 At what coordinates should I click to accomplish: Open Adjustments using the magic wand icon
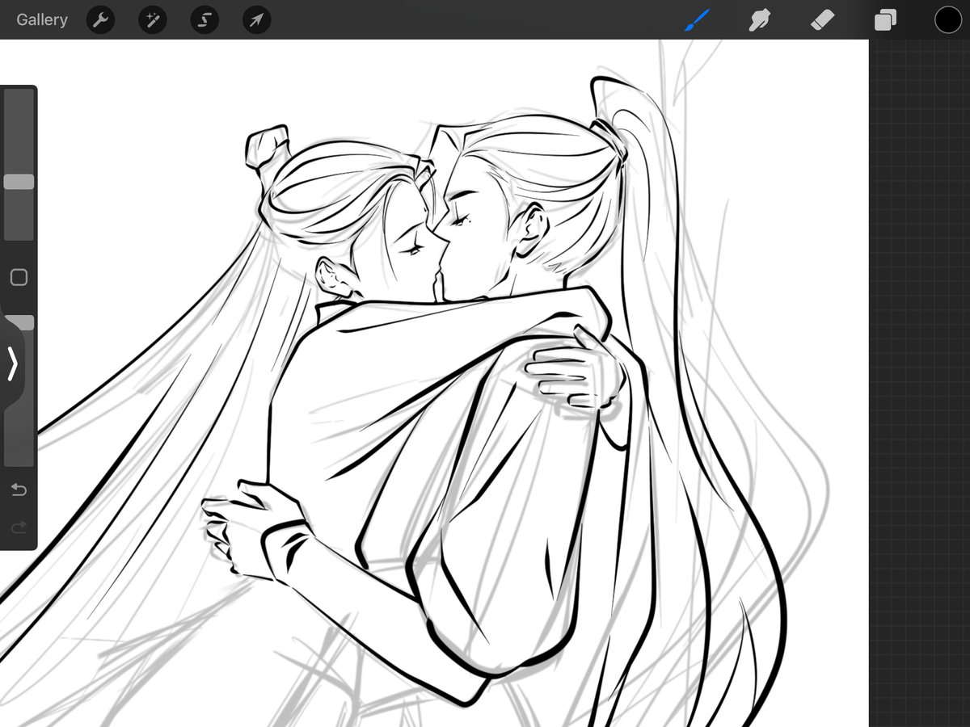pos(152,19)
